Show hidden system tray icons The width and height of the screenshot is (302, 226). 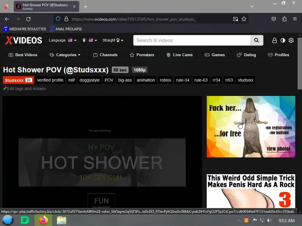239,221
